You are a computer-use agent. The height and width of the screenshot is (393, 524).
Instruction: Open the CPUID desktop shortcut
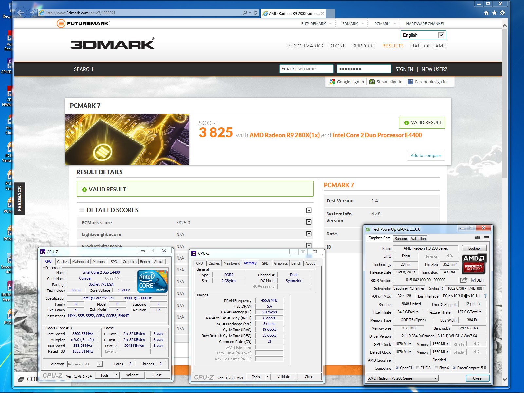(7, 66)
